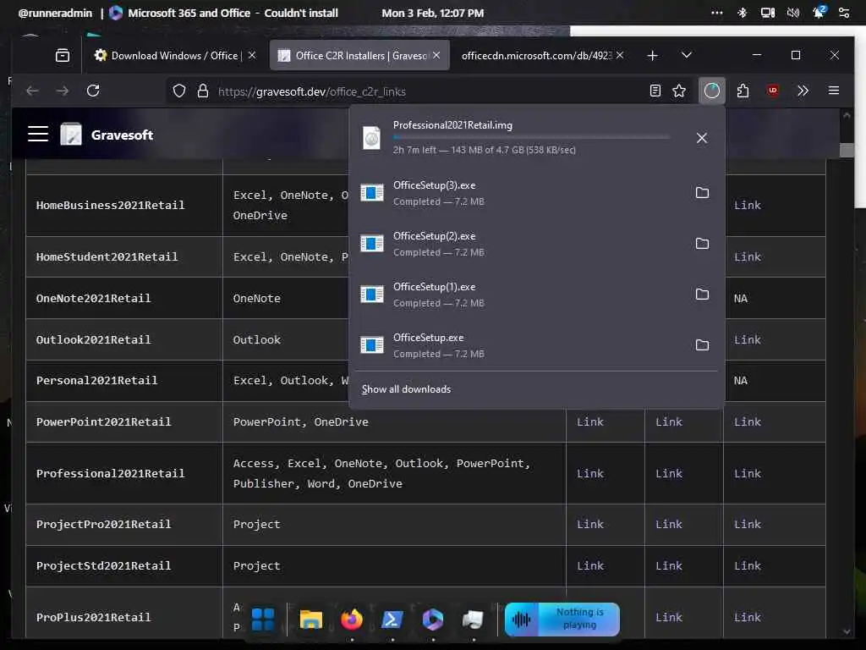Image resolution: width=866 pixels, height=650 pixels.
Task: Click the page vertical scrollbar thumb
Action: tap(846, 150)
